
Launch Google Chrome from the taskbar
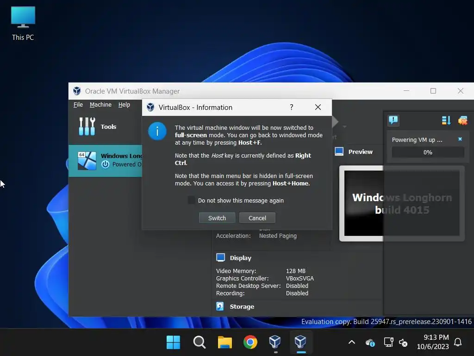(250, 343)
